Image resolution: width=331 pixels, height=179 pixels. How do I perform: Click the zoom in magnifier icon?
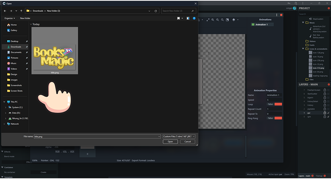pyautogui.click(x=213, y=20)
